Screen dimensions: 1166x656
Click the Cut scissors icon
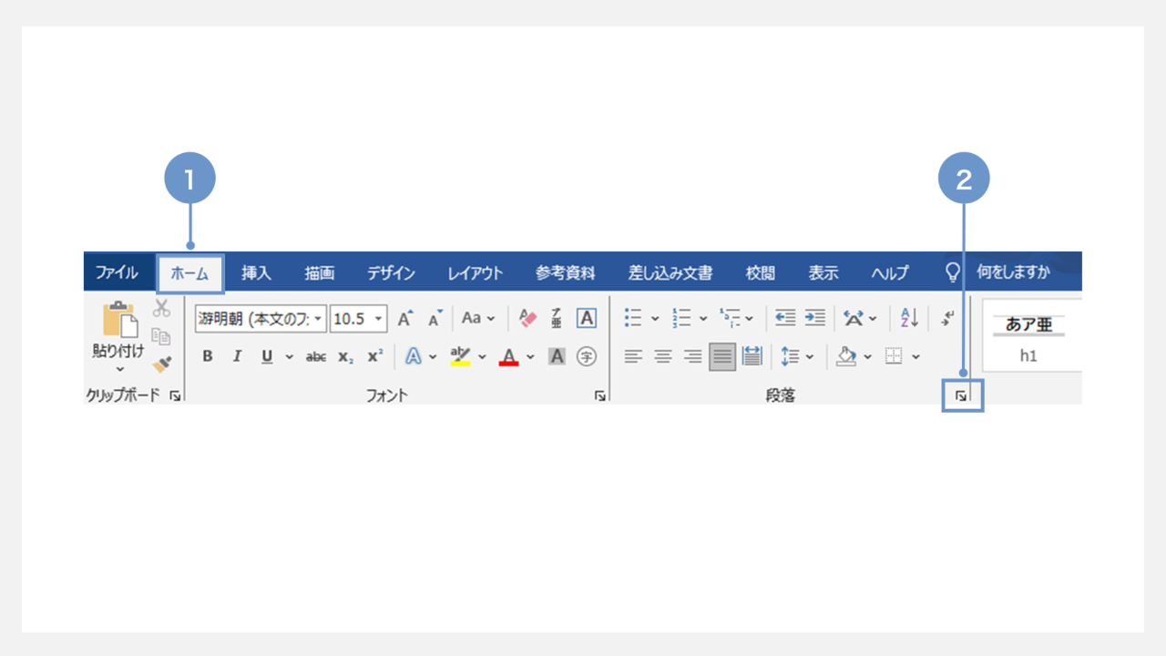click(162, 308)
